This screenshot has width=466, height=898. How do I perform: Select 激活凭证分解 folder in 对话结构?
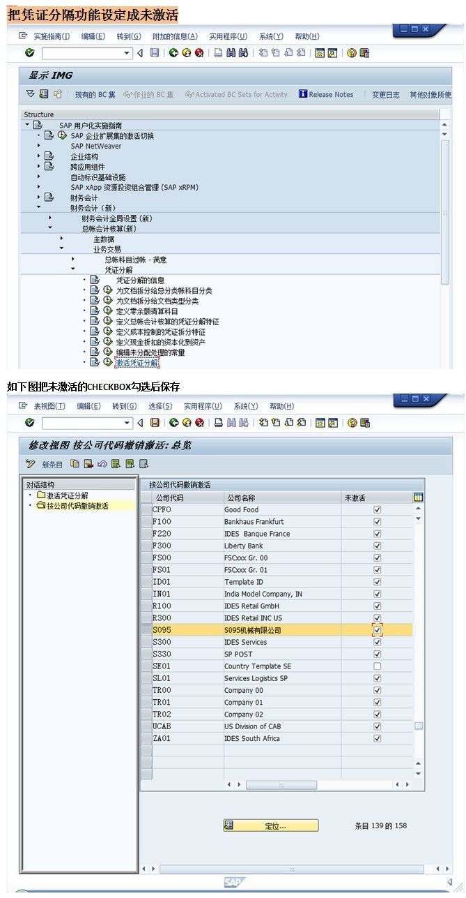click(x=67, y=495)
